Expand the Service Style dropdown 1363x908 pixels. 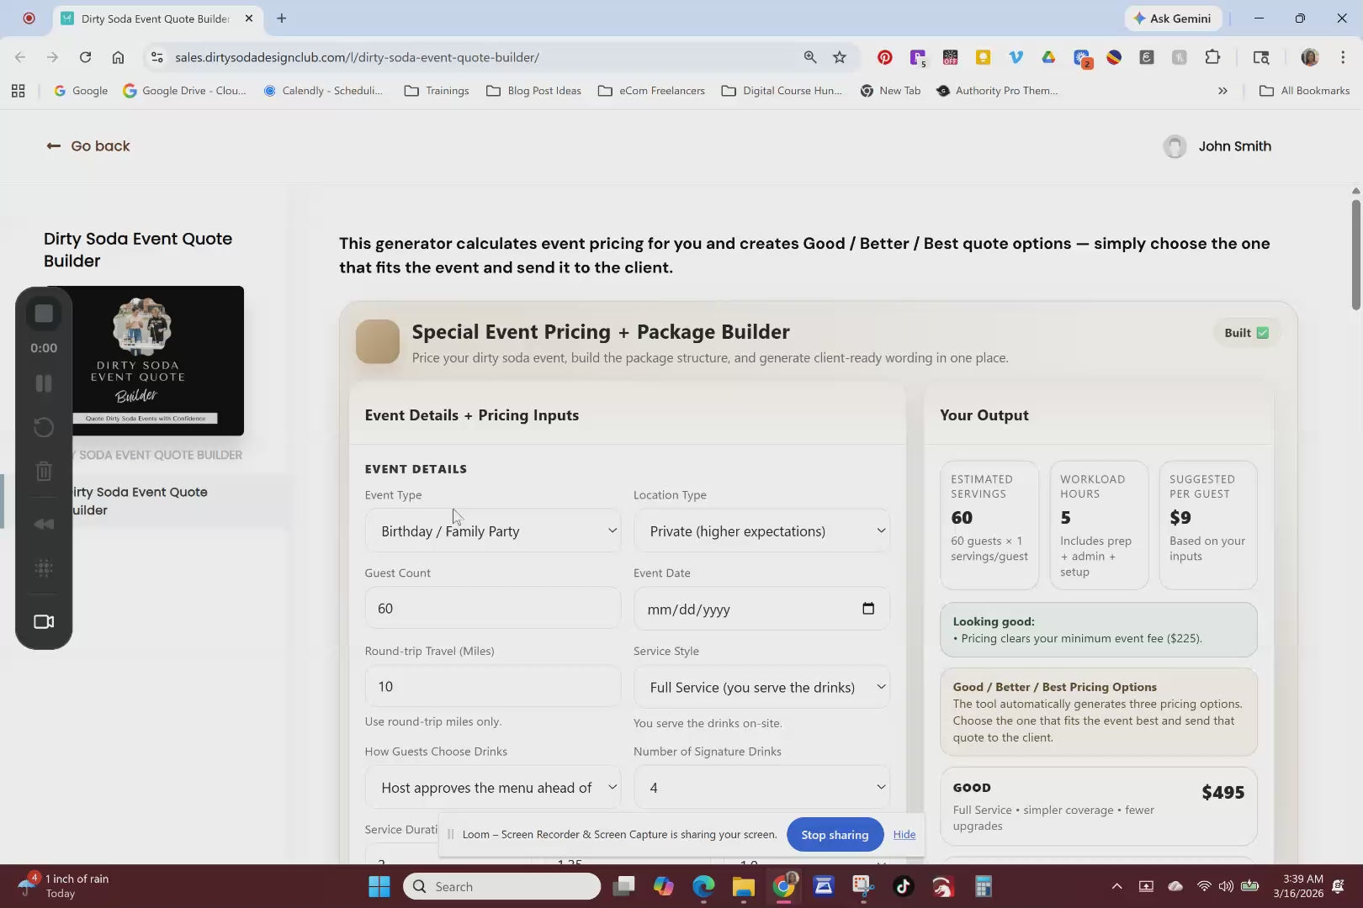(x=761, y=687)
